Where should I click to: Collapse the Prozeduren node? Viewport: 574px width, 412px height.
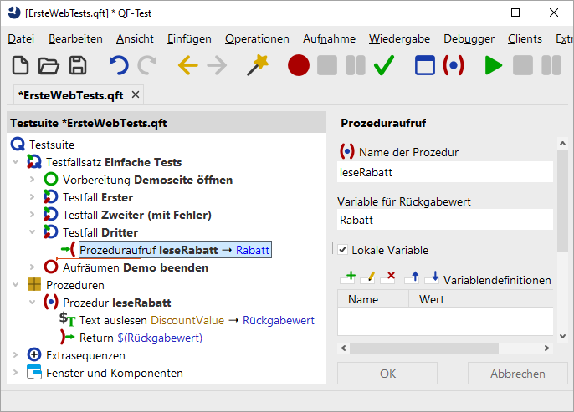15,284
